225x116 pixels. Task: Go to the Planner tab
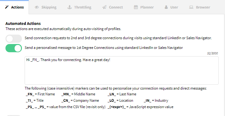pos(144,7)
